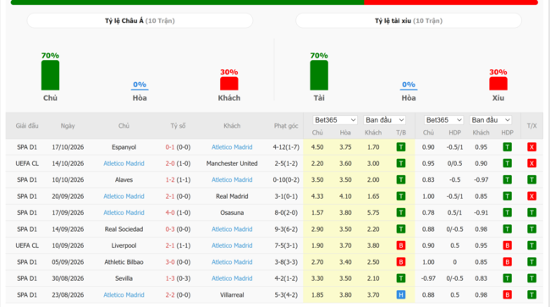Viewport: 550px width, 307px height.
Task: Click UEFA CL league in Liverpool row
Action: pyautogui.click(x=27, y=245)
